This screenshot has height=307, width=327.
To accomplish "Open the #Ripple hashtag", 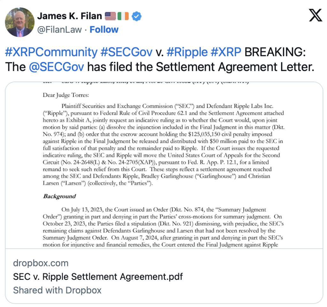I will (x=187, y=52).
